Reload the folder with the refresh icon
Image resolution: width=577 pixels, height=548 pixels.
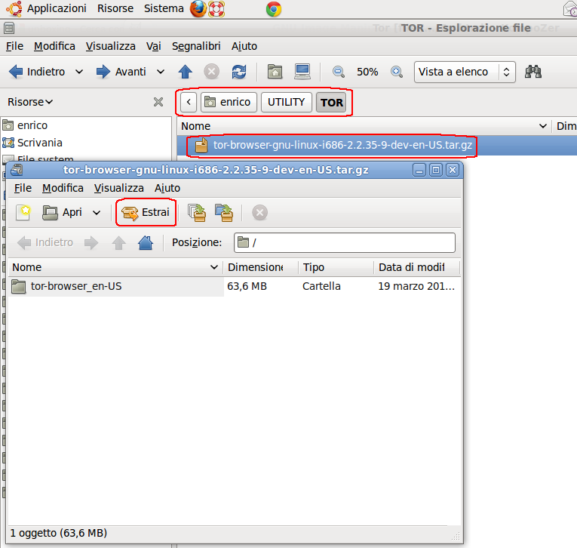239,72
